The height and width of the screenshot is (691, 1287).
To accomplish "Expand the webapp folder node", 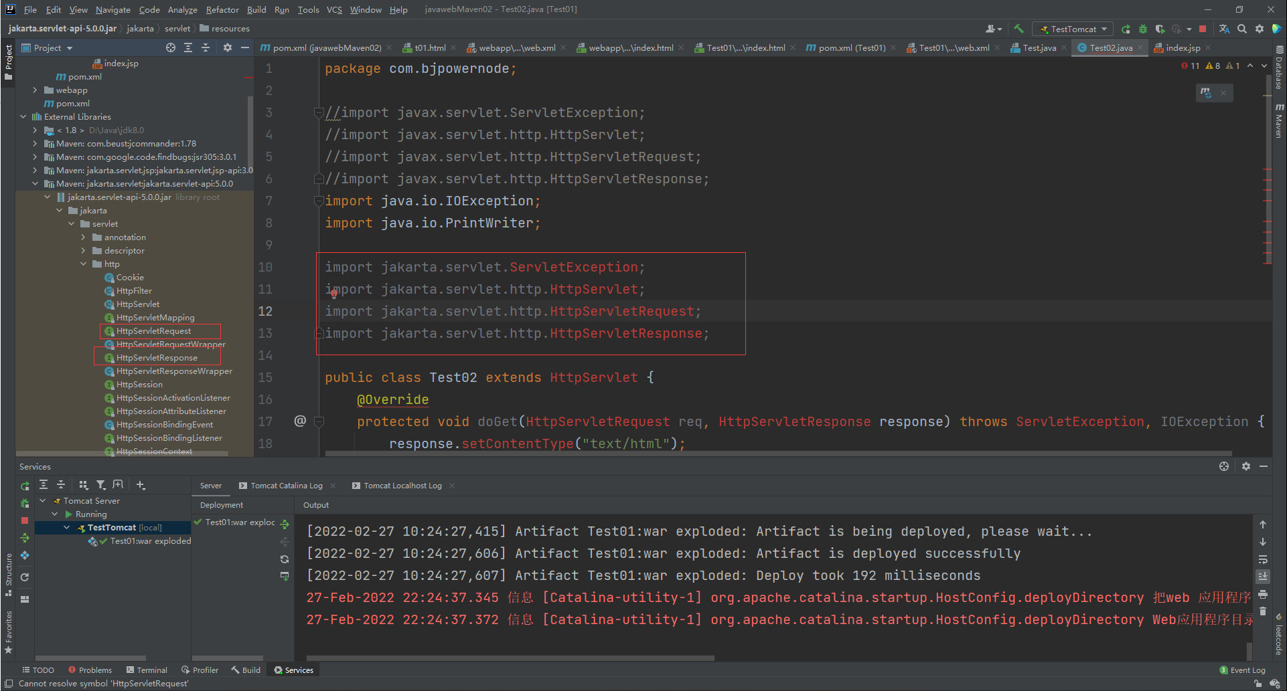I will click(x=35, y=90).
